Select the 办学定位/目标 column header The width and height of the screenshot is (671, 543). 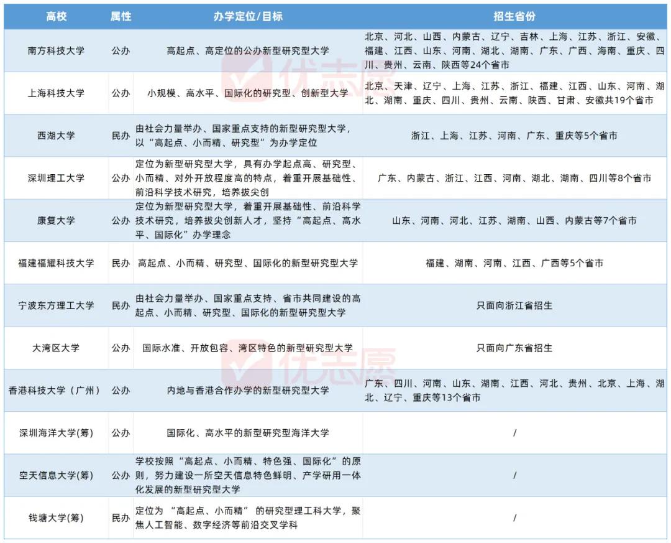[248, 17]
